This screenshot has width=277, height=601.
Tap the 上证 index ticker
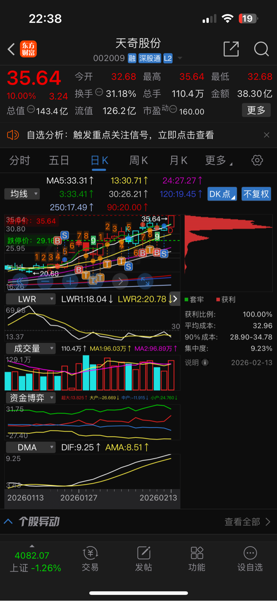pos(35,562)
